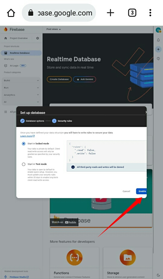Open a new browser tab with plus icon

click(x=110, y=13)
